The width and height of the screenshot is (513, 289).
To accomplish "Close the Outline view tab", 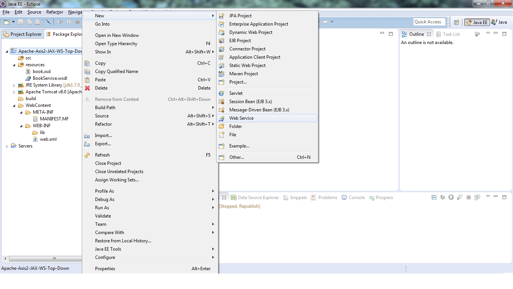I will (x=429, y=34).
